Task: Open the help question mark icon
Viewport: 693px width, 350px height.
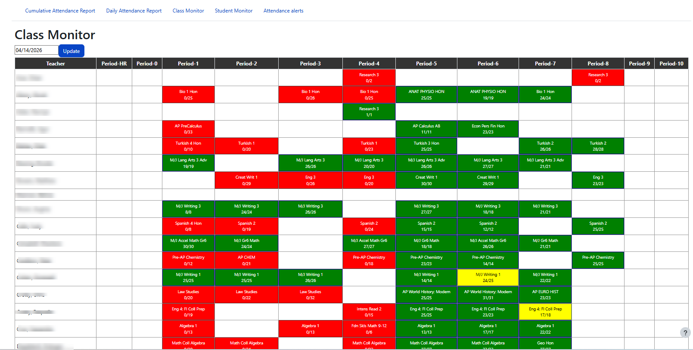Action: coord(685,333)
